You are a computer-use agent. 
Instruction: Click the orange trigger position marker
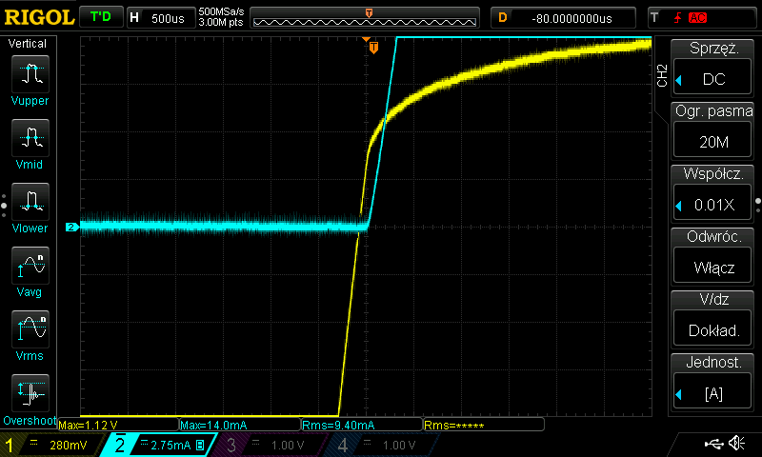(373, 48)
